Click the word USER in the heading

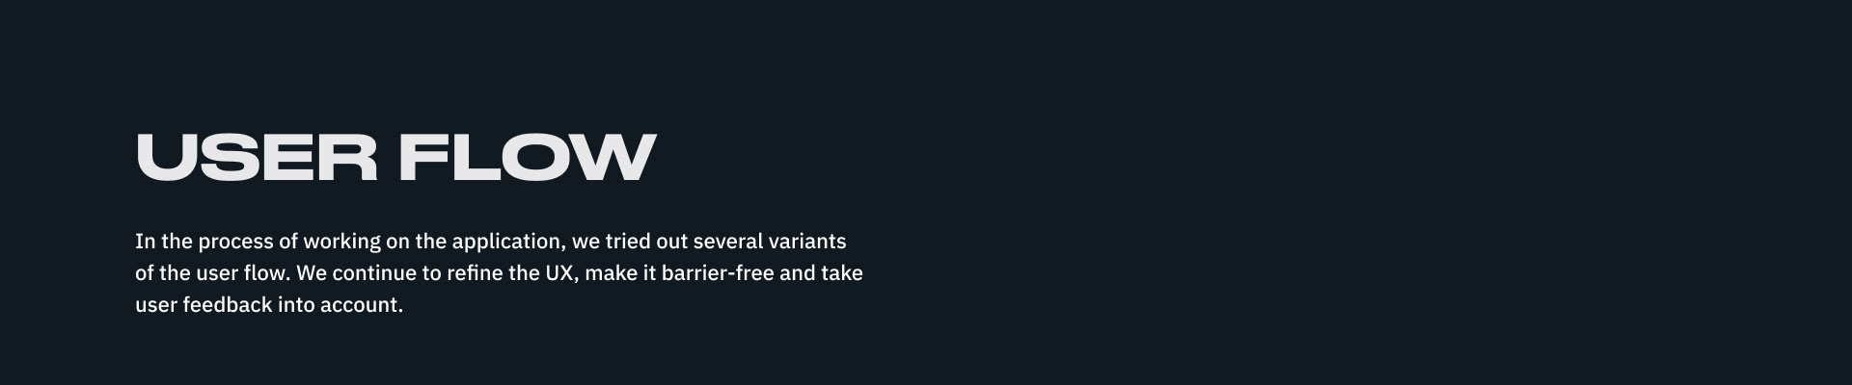[257, 157]
